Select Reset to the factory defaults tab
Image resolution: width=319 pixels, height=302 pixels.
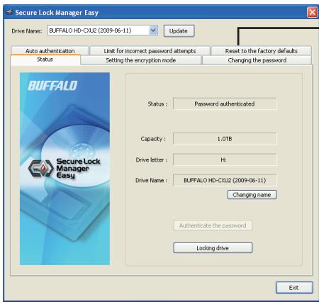click(261, 50)
